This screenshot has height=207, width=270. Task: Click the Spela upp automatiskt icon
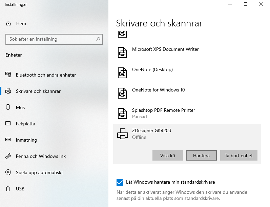pyautogui.click(x=8, y=172)
